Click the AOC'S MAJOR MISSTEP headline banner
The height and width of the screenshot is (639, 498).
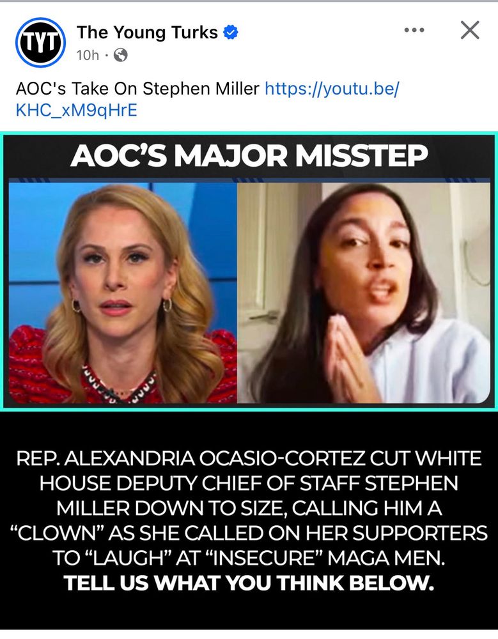(249, 156)
